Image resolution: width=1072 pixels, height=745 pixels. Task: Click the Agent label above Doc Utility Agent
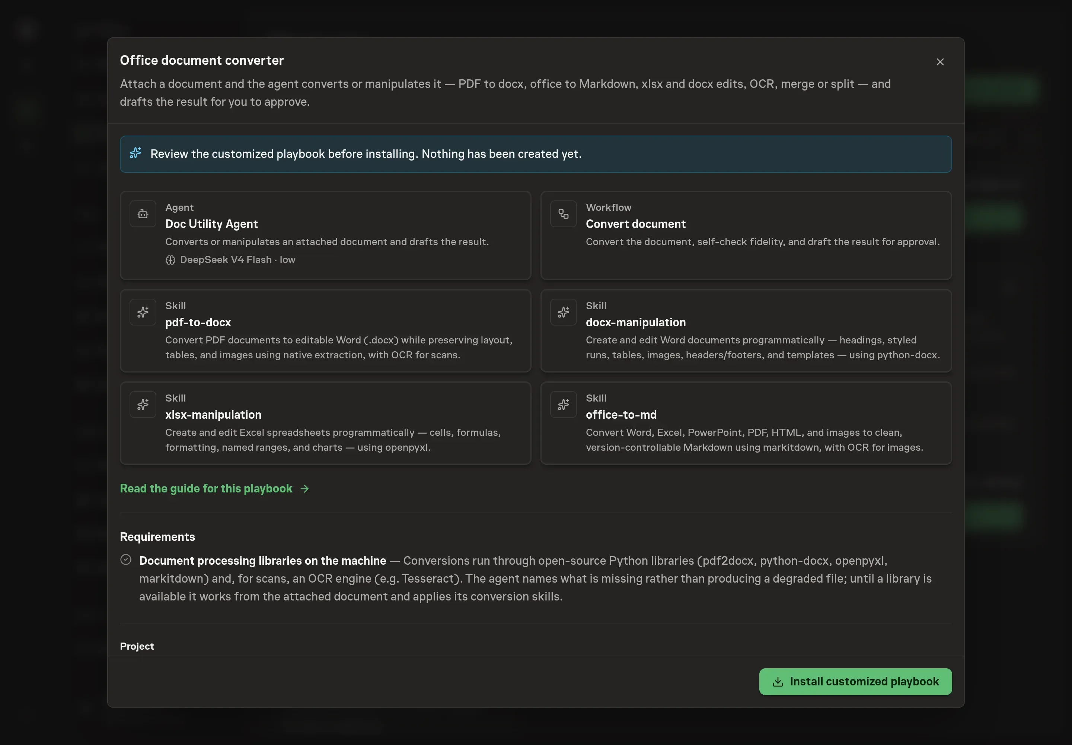(x=179, y=207)
